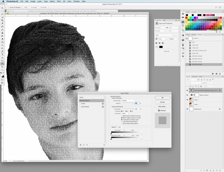Switch to the Paths tab

click(201, 77)
